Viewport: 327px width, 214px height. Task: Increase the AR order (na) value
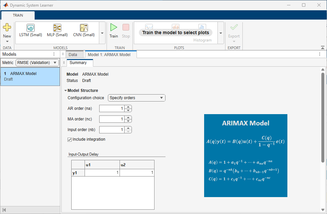(x=128, y=107)
